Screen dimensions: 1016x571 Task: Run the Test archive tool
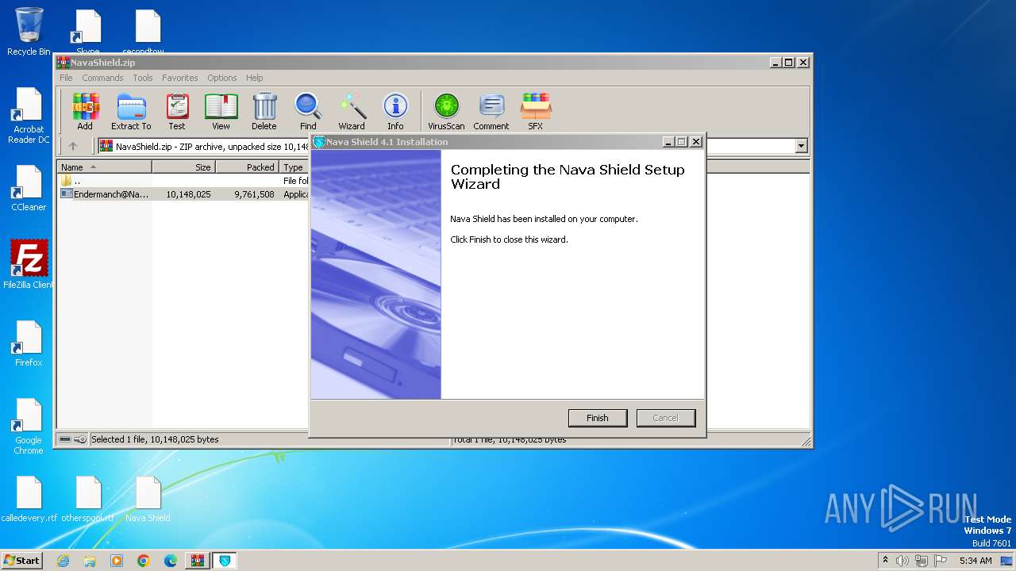click(x=177, y=111)
